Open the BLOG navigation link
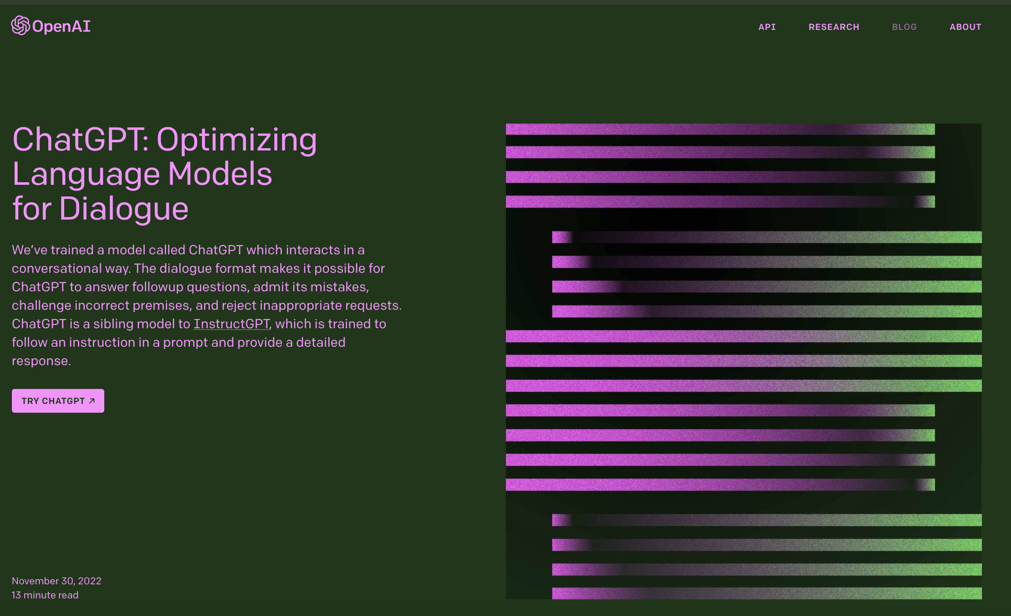 coord(904,27)
